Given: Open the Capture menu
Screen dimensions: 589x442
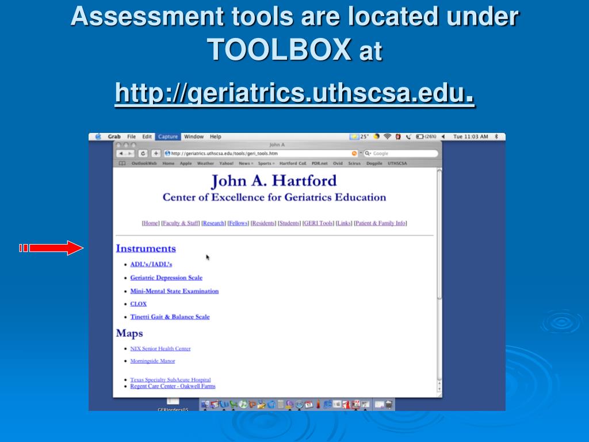Looking at the screenshot, I should click(x=168, y=137).
